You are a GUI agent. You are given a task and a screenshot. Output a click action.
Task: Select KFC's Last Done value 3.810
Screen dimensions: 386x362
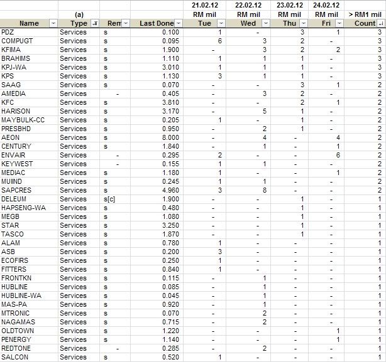coord(157,102)
